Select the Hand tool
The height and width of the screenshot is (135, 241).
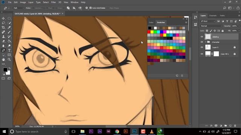pos(3,60)
